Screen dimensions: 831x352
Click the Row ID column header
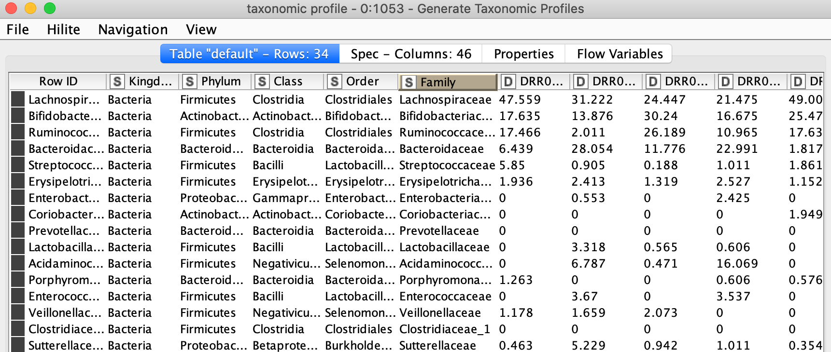point(58,81)
